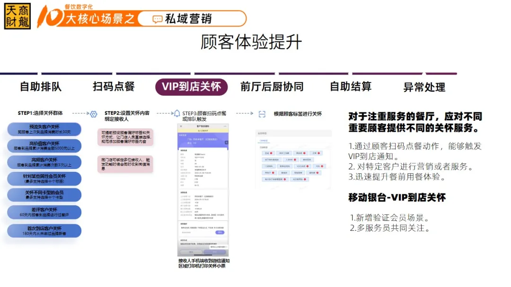Select the 预流失客户关怀 group
Image resolution: width=511 pixels, height=287 pixels.
[44, 129]
